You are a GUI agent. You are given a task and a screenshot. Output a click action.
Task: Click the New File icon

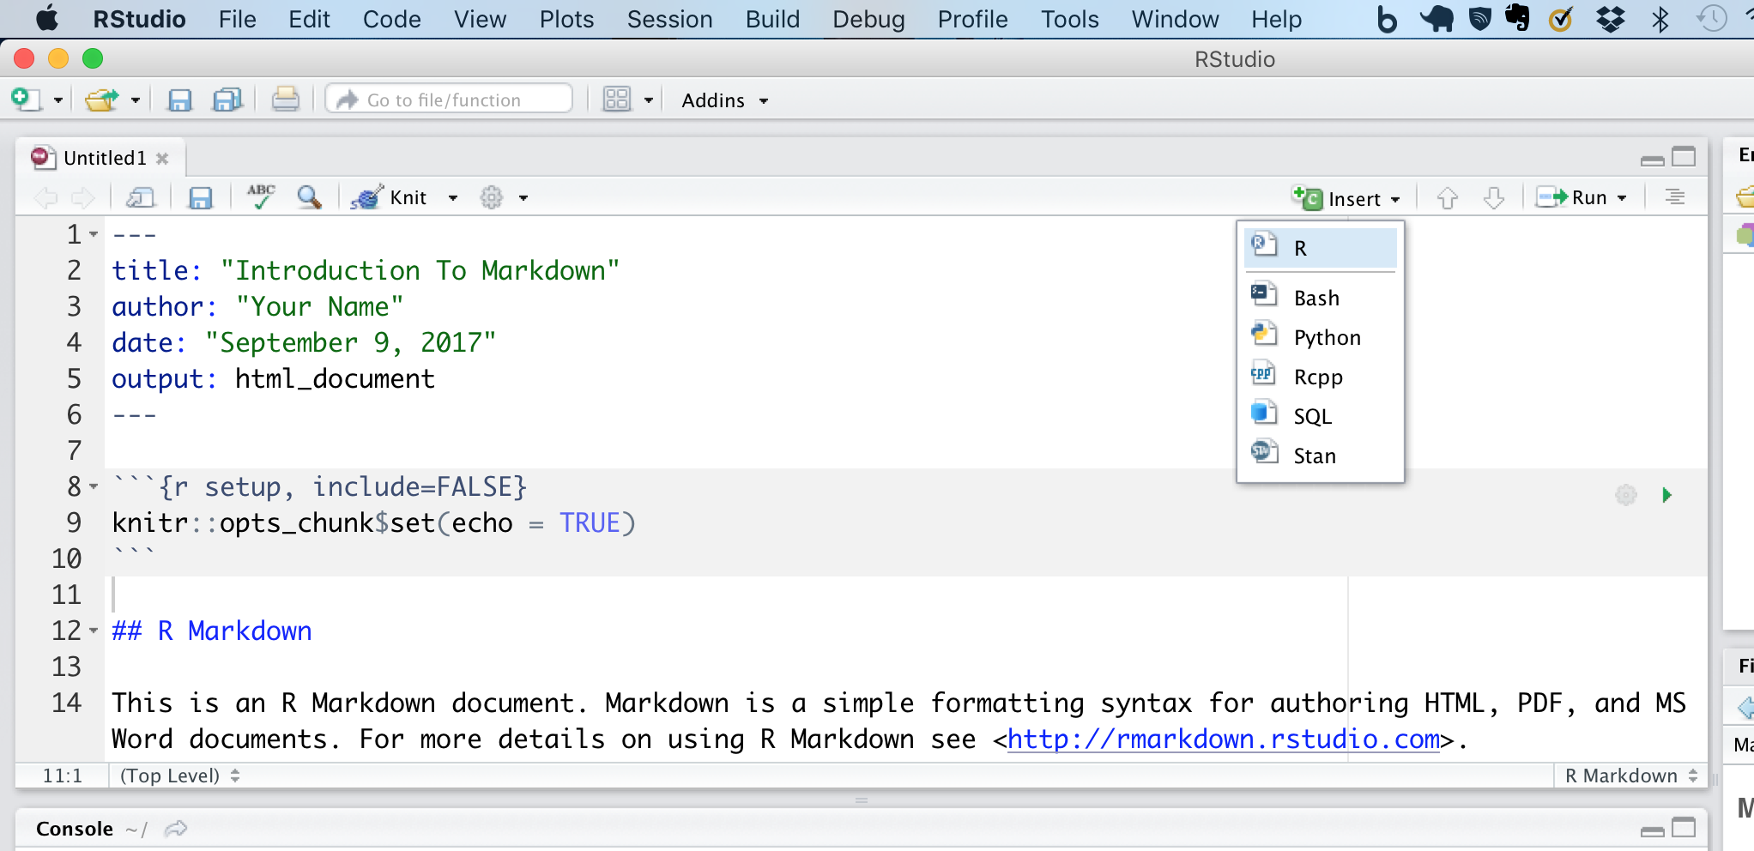click(26, 100)
